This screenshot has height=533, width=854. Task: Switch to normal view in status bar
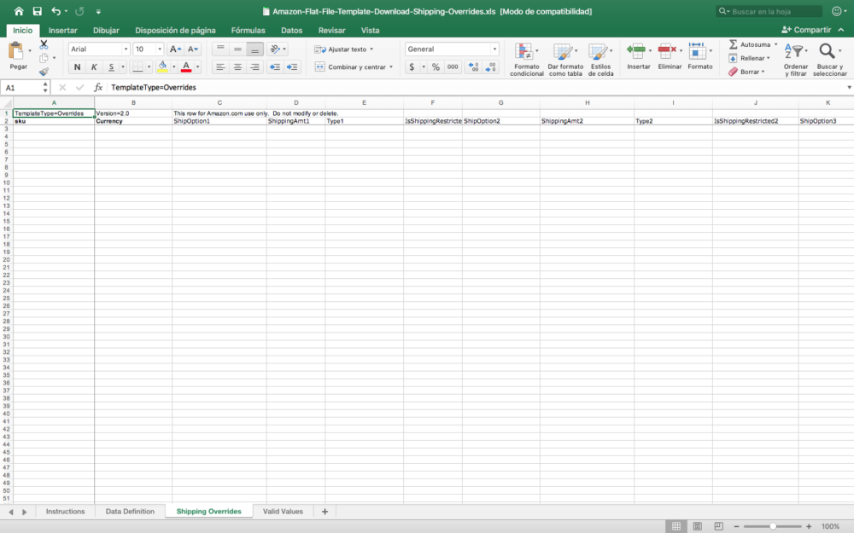point(676,526)
